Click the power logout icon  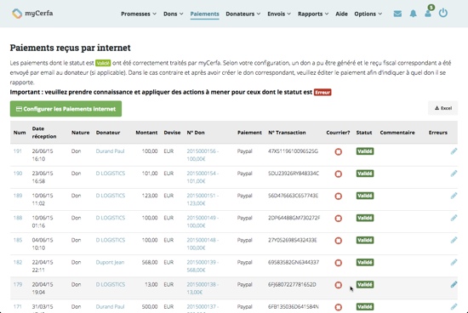[x=443, y=13]
